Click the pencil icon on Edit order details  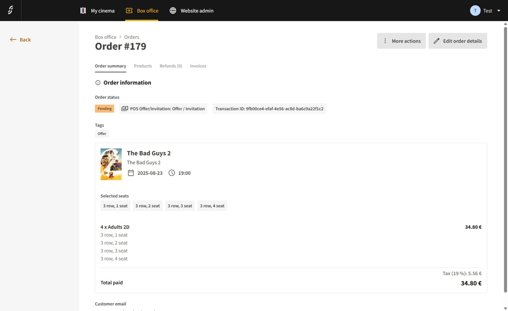click(436, 41)
